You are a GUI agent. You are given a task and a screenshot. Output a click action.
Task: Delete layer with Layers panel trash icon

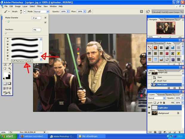click(x=180, y=132)
